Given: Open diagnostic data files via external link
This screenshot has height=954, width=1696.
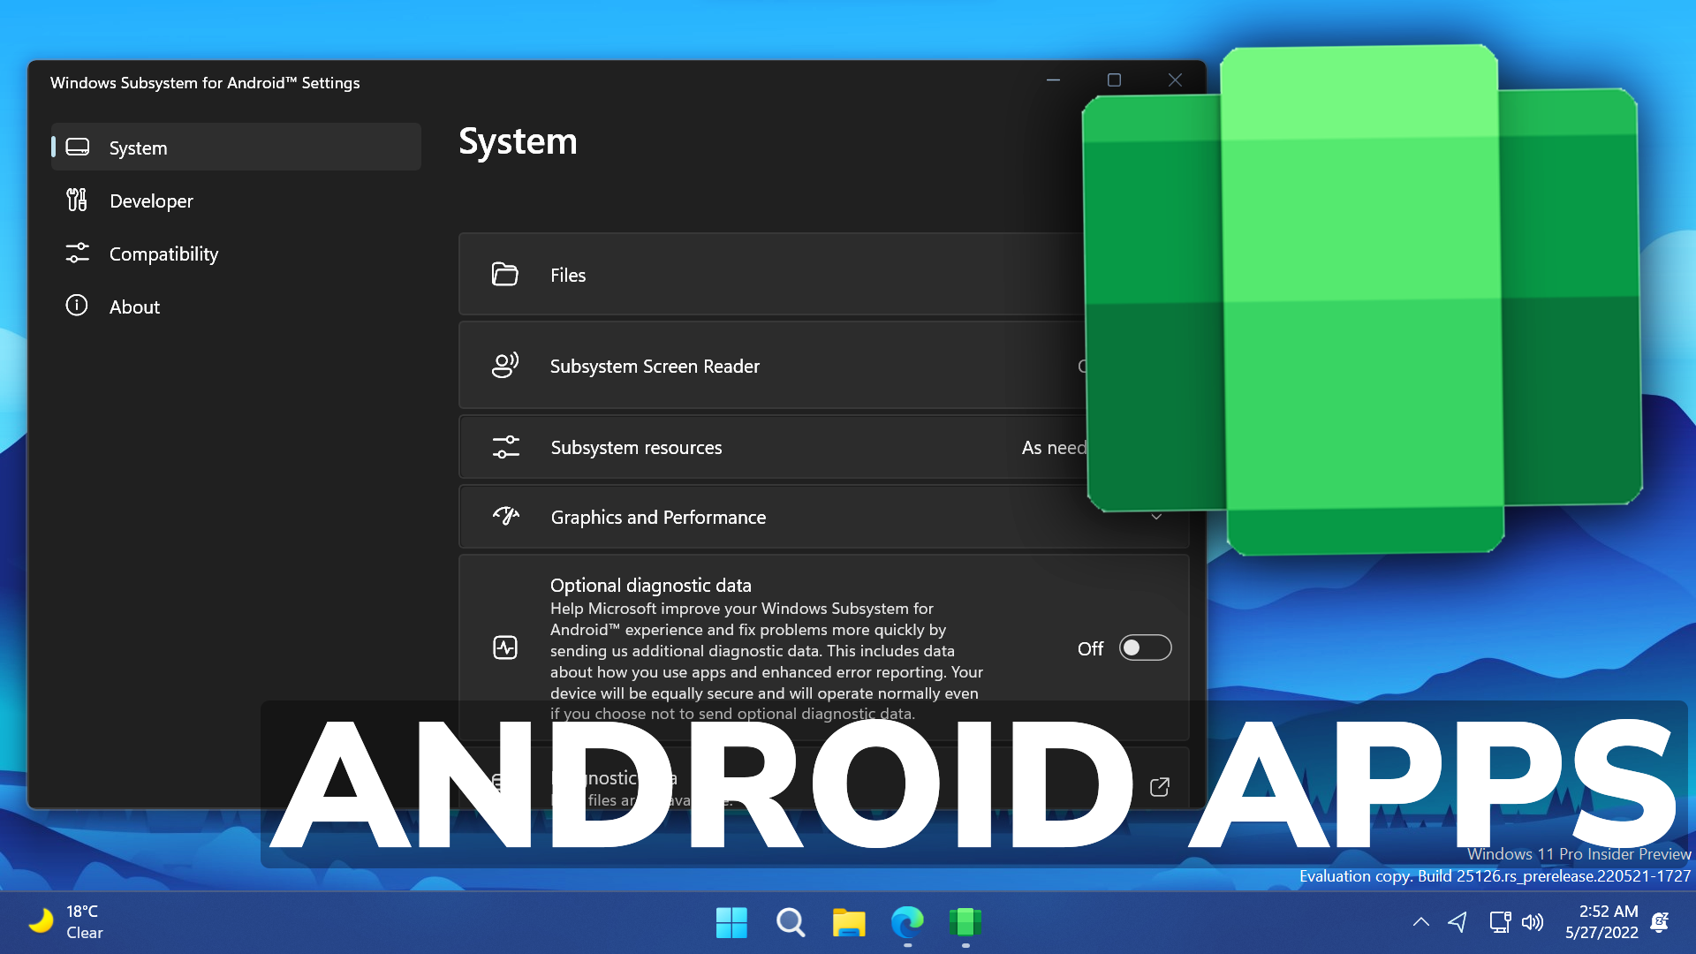Looking at the screenshot, I should tap(1160, 786).
